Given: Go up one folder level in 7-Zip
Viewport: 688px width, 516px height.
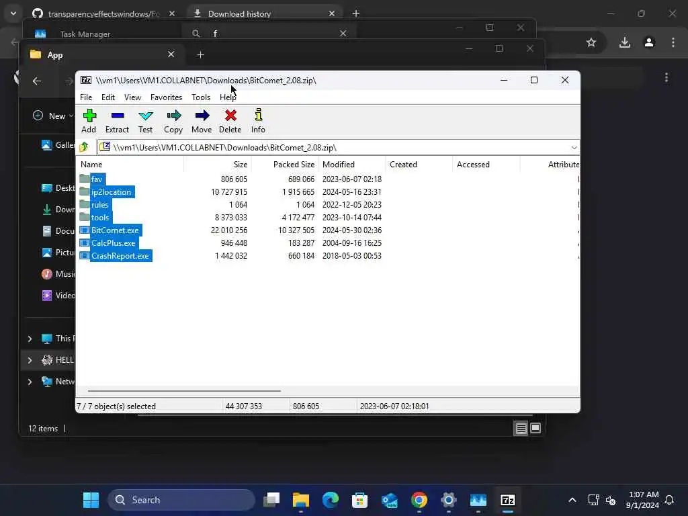Looking at the screenshot, I should [x=84, y=147].
